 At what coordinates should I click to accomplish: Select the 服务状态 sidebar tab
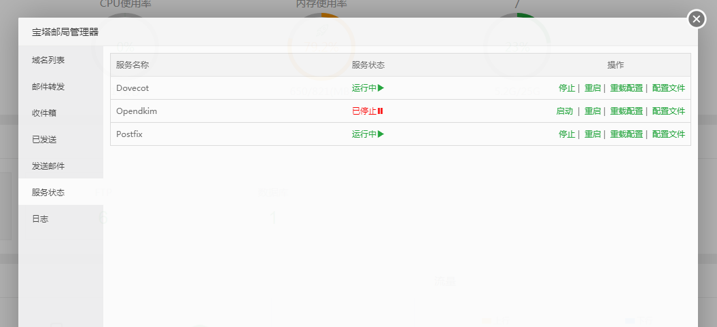(x=60, y=192)
